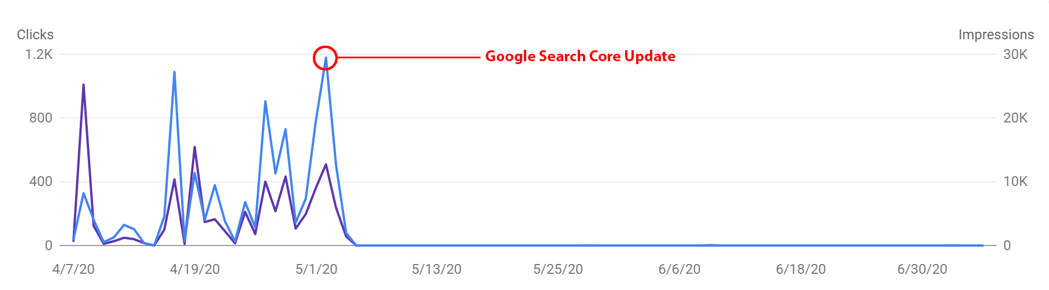Click the 800 clicks axis value
Image resolution: width=1049 pixels, height=290 pixels.
(40, 118)
